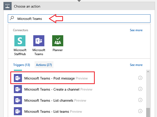
Task: Click the Choose an action header icon
Action: click(8, 6)
